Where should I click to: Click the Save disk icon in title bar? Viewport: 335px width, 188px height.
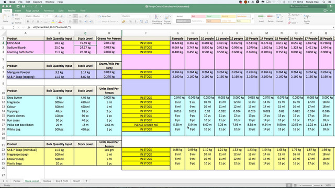click(x=23, y=6)
